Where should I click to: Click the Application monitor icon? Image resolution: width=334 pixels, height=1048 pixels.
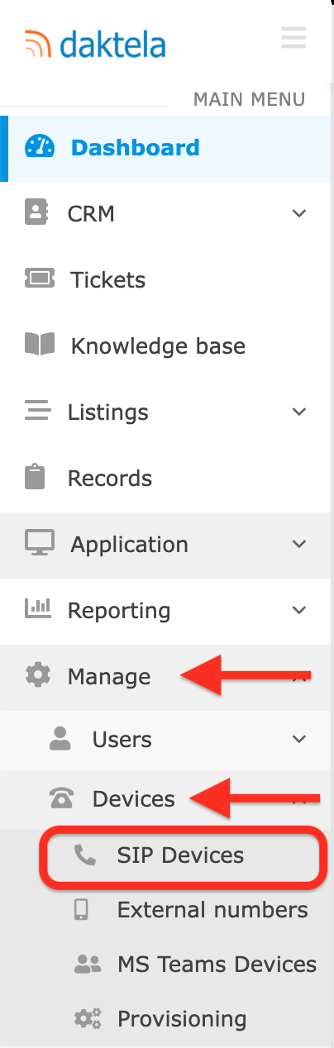(x=40, y=544)
